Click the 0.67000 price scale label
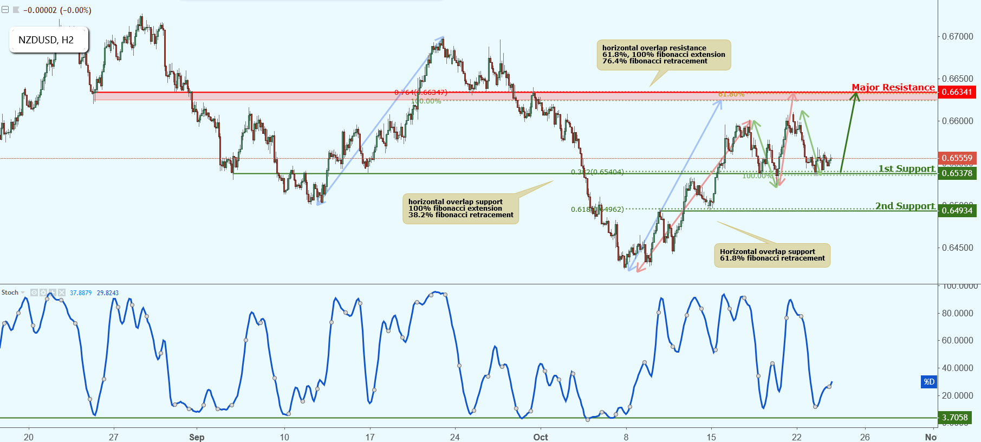Viewport: 981px width, 442px height. 958,36
